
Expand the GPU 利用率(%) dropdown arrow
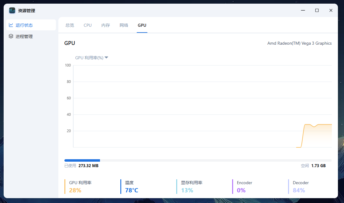(106, 58)
